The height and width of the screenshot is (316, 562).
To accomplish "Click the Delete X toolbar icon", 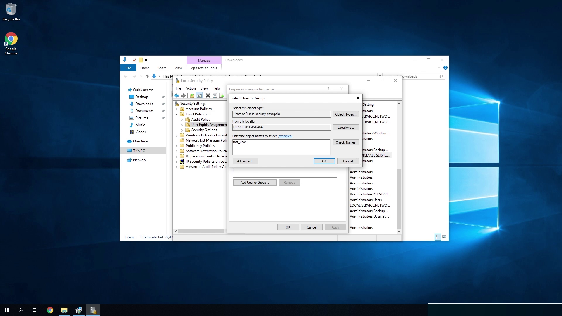I will [208, 96].
